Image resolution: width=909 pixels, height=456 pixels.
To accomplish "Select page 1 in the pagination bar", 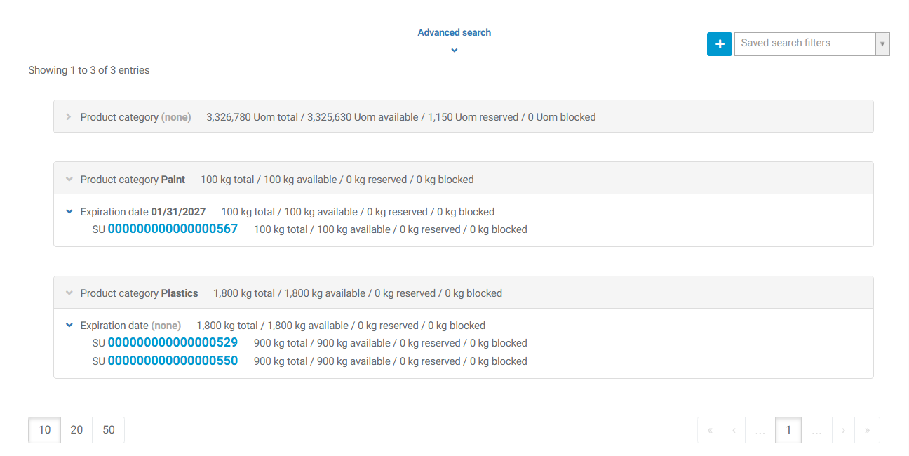I will pos(788,429).
